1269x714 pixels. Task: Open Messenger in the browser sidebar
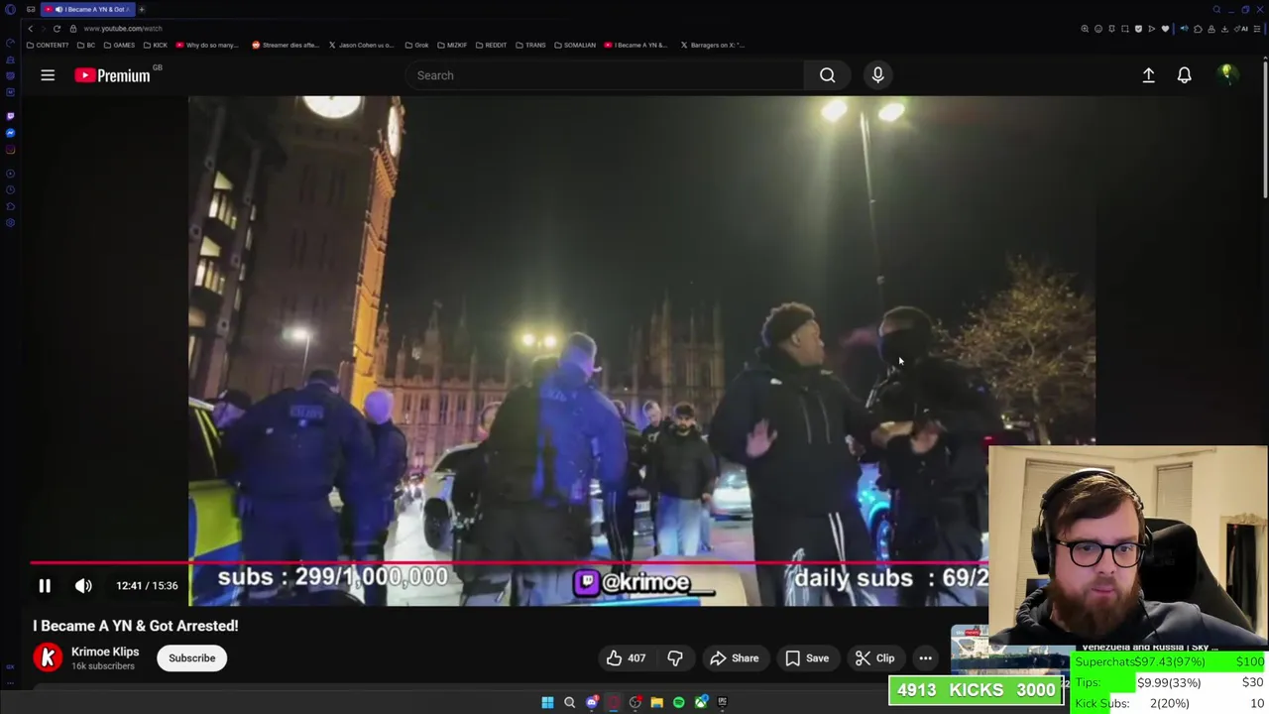(10, 133)
